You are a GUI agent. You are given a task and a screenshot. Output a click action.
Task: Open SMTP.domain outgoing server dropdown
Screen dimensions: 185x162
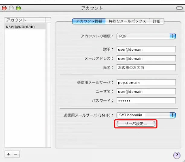click(x=146, y=115)
